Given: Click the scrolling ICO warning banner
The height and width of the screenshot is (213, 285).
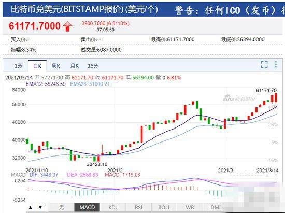Looking at the screenshot, I should (x=230, y=10).
